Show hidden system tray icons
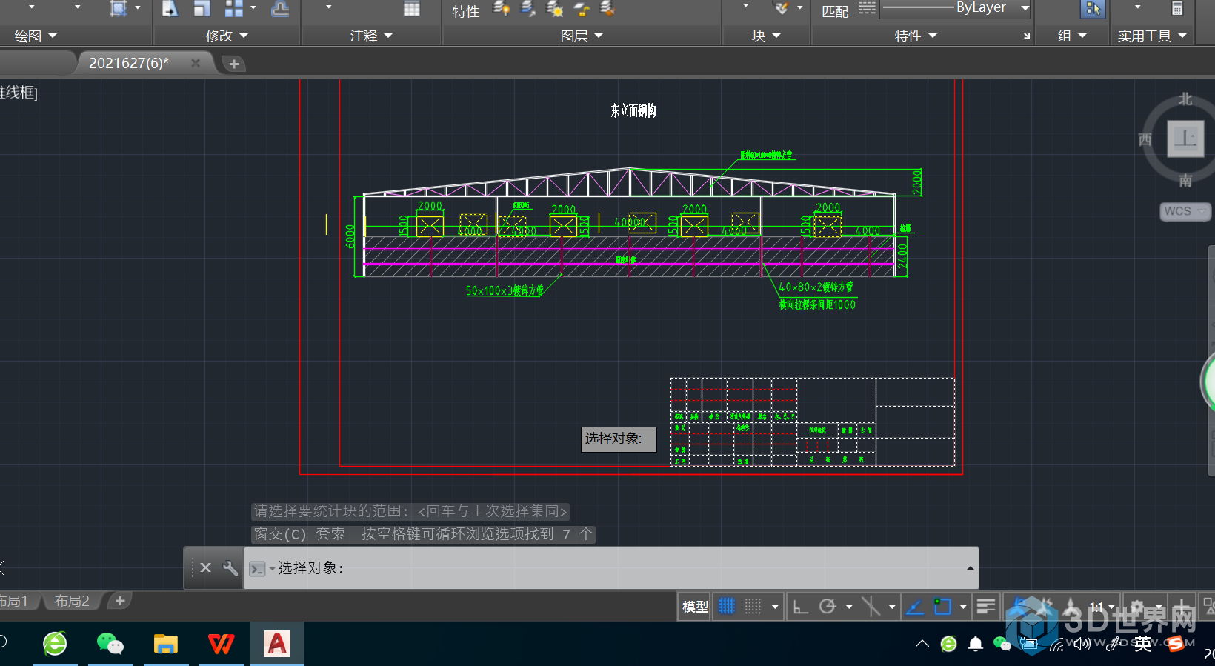1215x666 pixels. (x=922, y=644)
